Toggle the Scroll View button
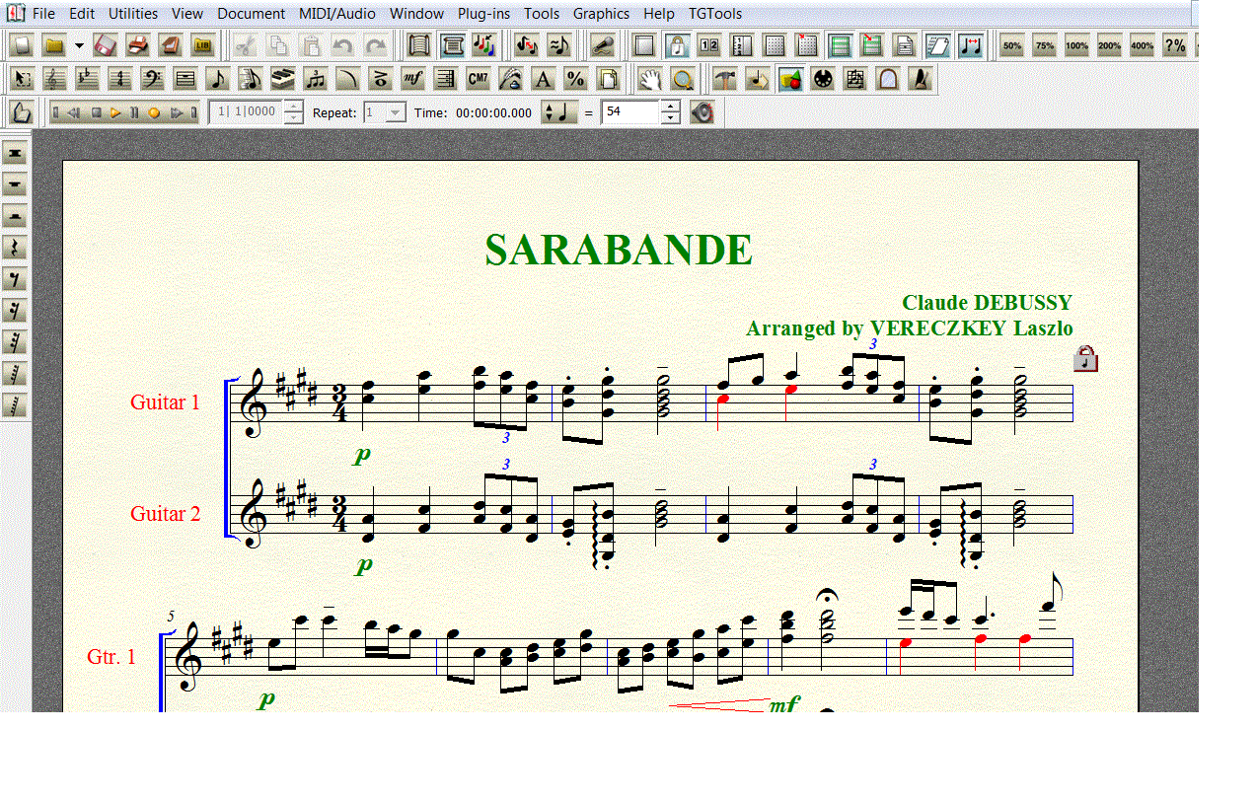The width and height of the screenshot is (1257, 802). click(x=453, y=45)
